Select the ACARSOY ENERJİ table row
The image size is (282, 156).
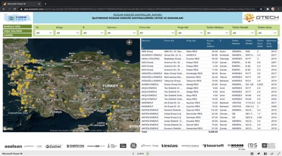(209, 55)
